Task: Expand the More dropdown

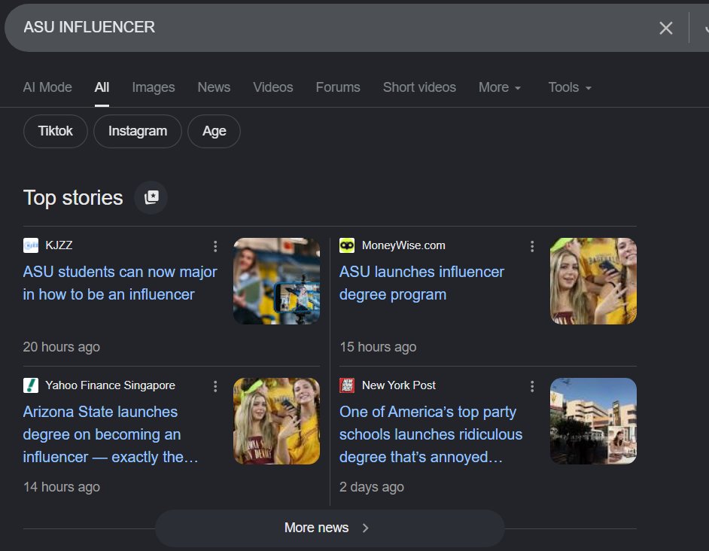Action: coord(500,87)
